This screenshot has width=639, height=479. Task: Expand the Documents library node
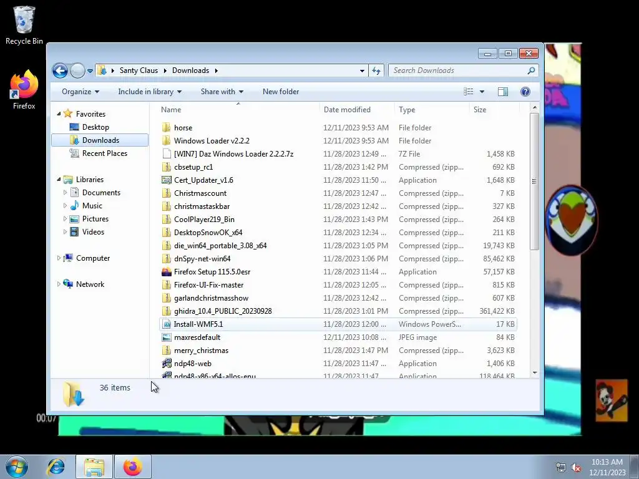(x=65, y=193)
